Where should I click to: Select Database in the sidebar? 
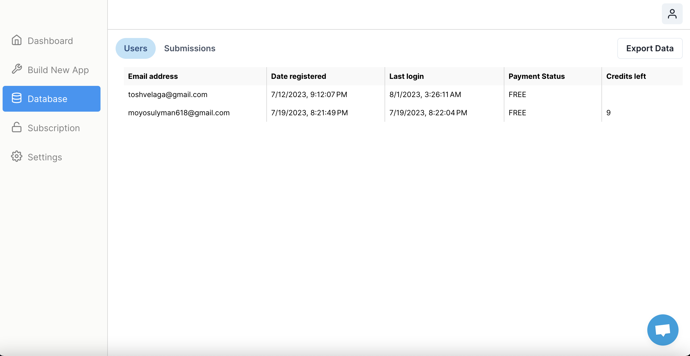pyautogui.click(x=52, y=99)
